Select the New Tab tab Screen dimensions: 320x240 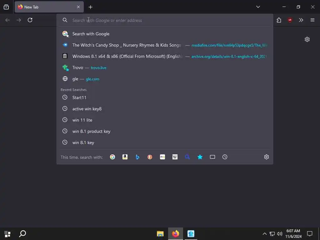pos(49,7)
